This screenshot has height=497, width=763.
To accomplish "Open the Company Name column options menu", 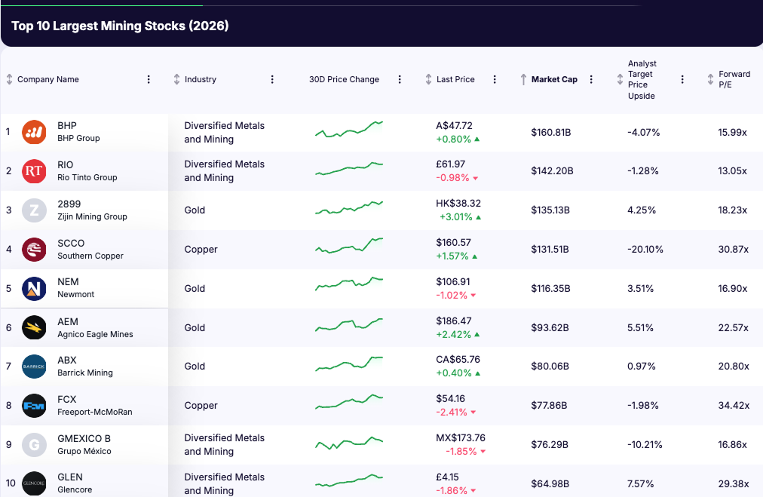I will click(x=149, y=78).
